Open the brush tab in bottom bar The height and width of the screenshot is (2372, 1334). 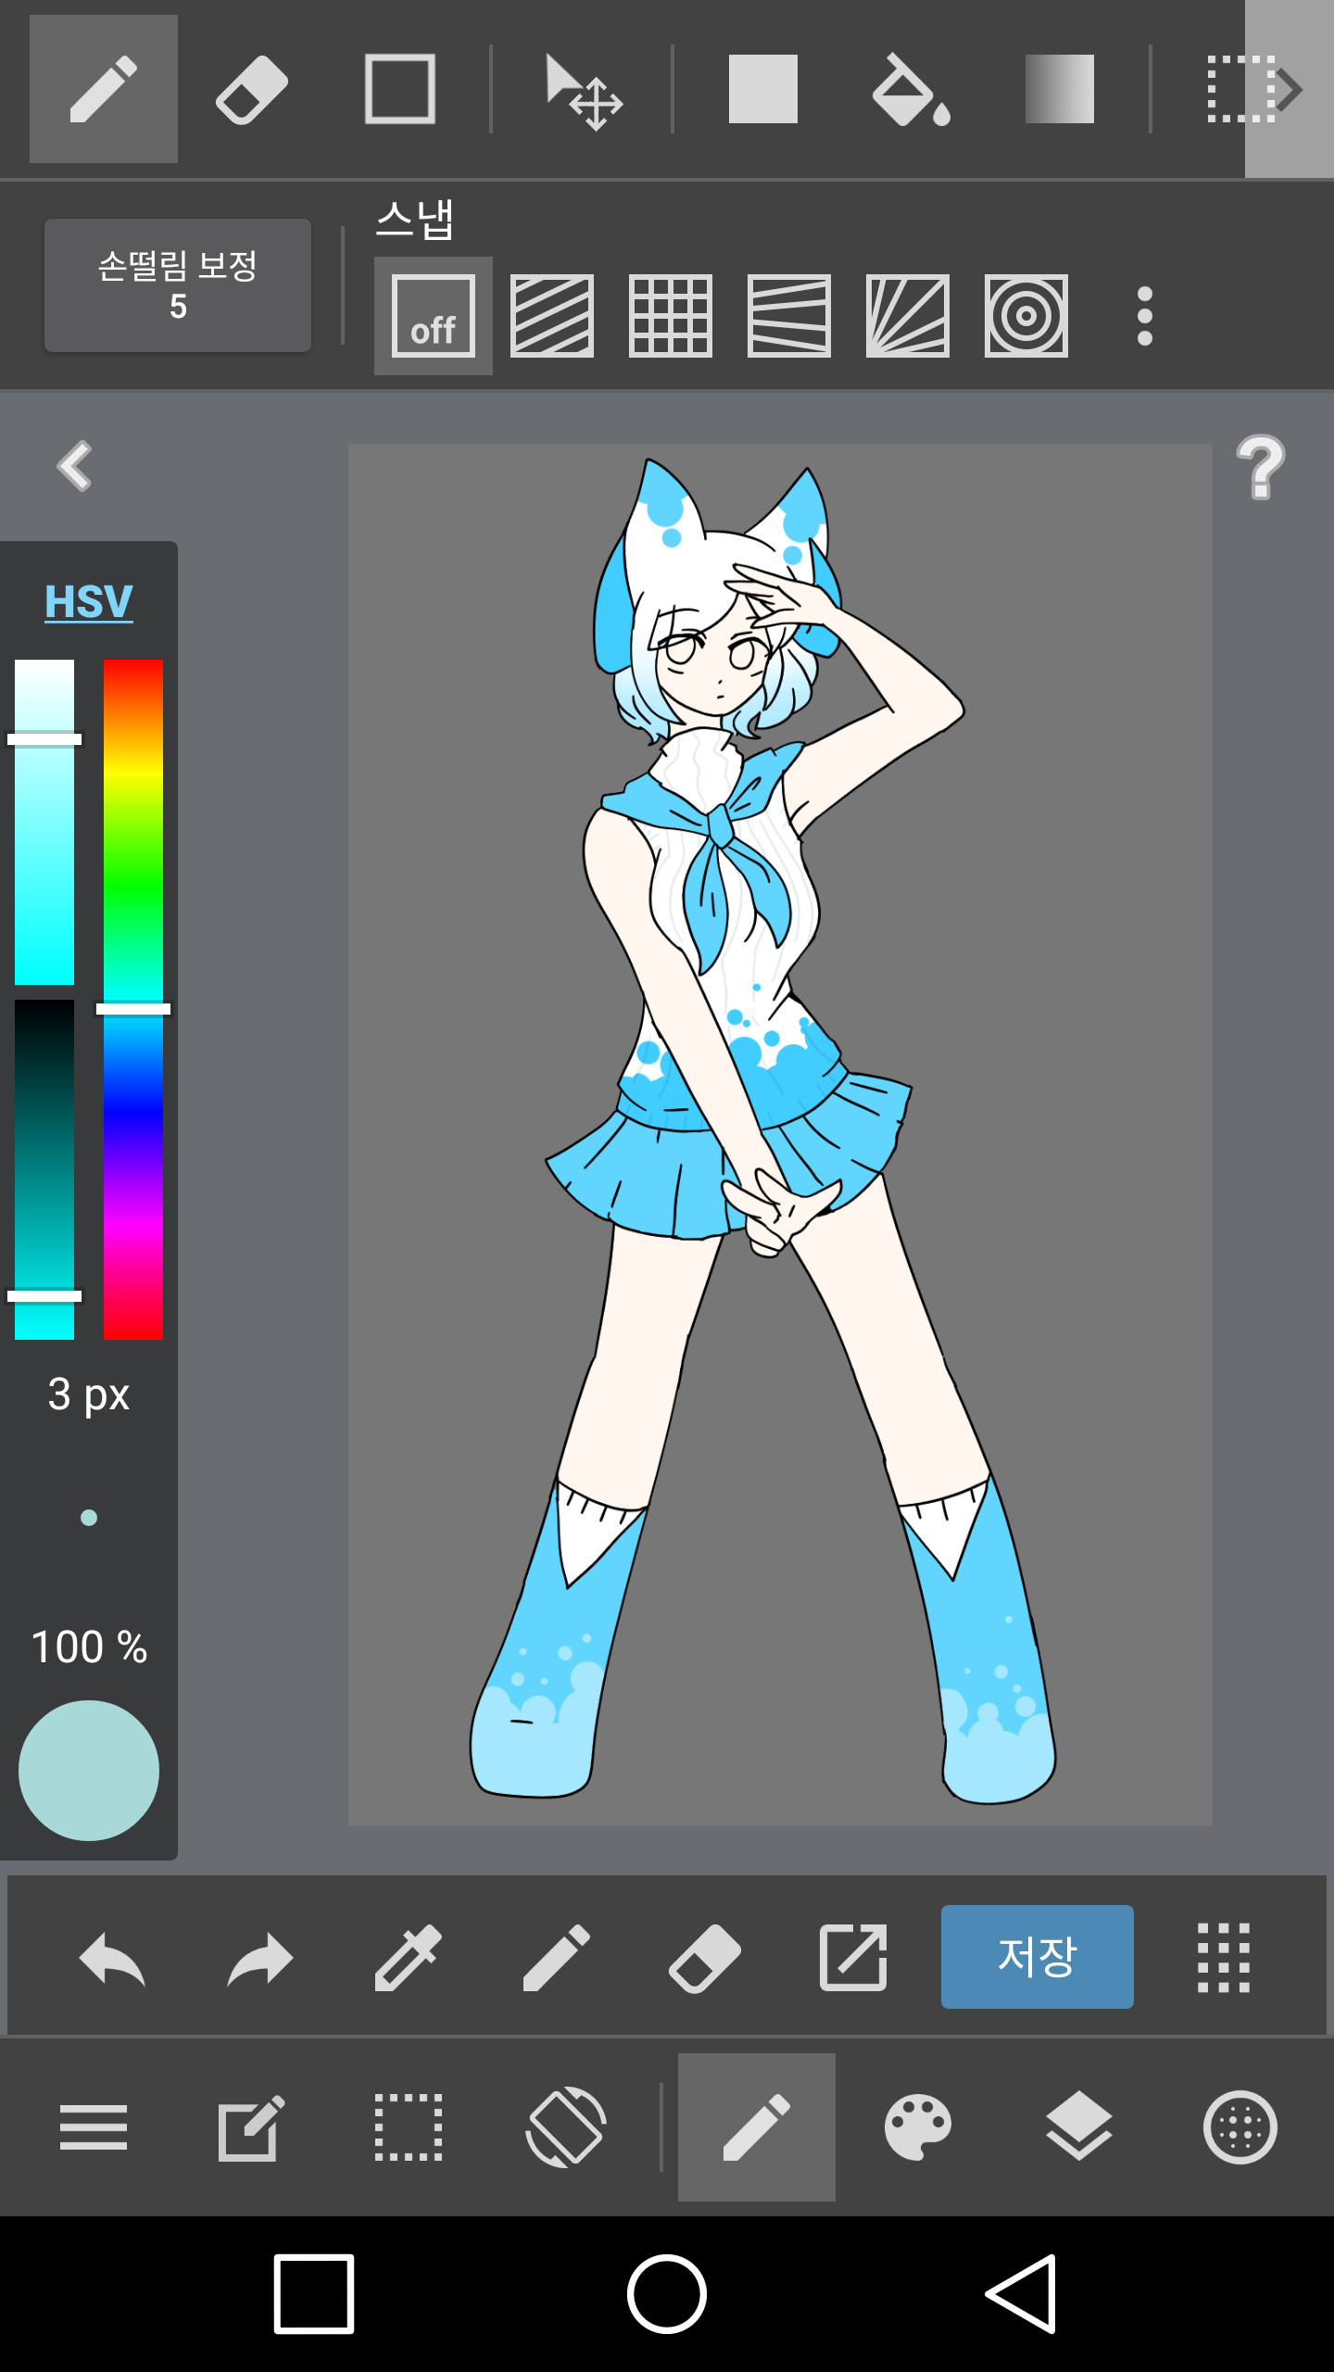(757, 2127)
